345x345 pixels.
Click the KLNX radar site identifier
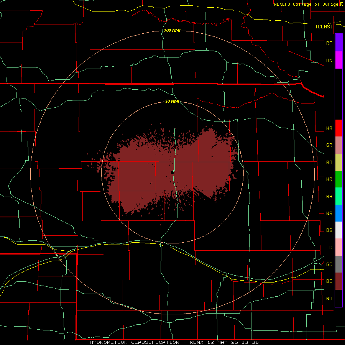tap(197, 342)
